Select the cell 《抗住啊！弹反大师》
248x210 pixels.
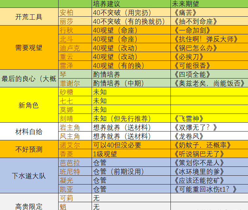pyautogui.click(x=209, y=39)
